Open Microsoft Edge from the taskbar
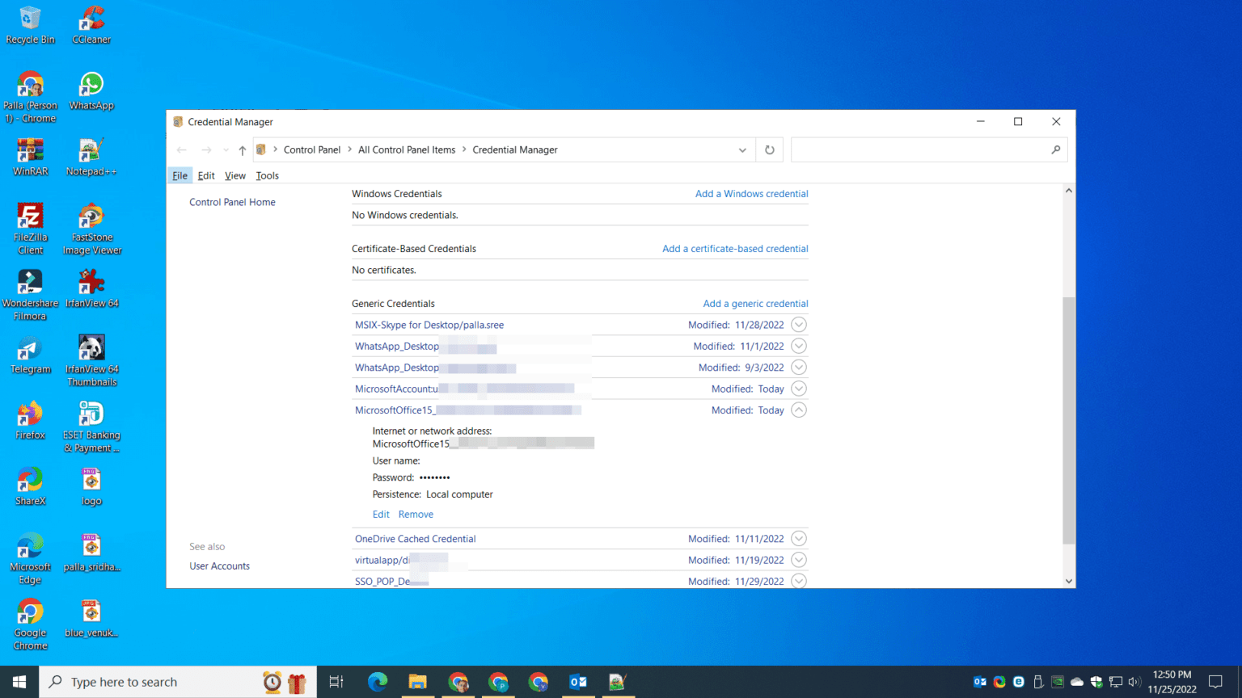 coord(378,681)
